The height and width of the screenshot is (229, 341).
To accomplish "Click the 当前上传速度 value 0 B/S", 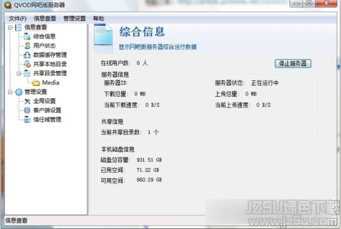I will click(x=263, y=105).
